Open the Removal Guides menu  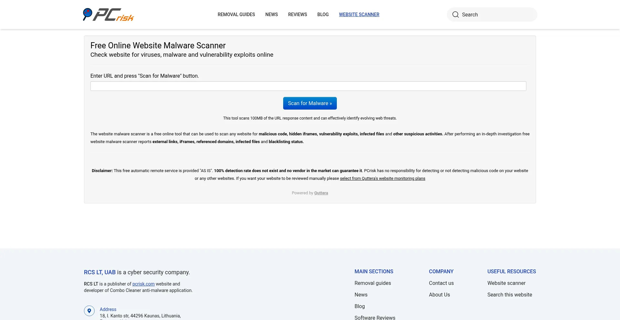click(236, 15)
